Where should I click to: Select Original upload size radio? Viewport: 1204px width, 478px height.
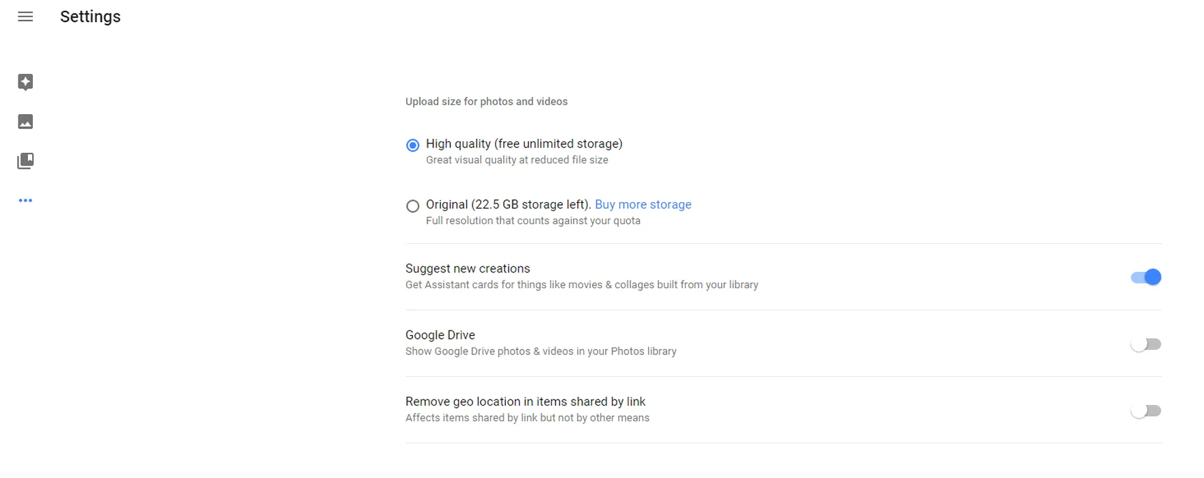pos(413,206)
